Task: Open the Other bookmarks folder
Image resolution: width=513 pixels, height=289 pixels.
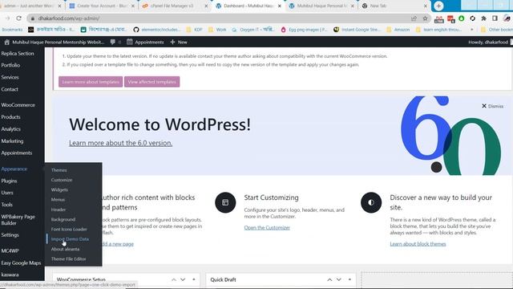Action: [496, 30]
